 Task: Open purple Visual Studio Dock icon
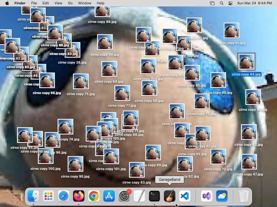pos(207,196)
